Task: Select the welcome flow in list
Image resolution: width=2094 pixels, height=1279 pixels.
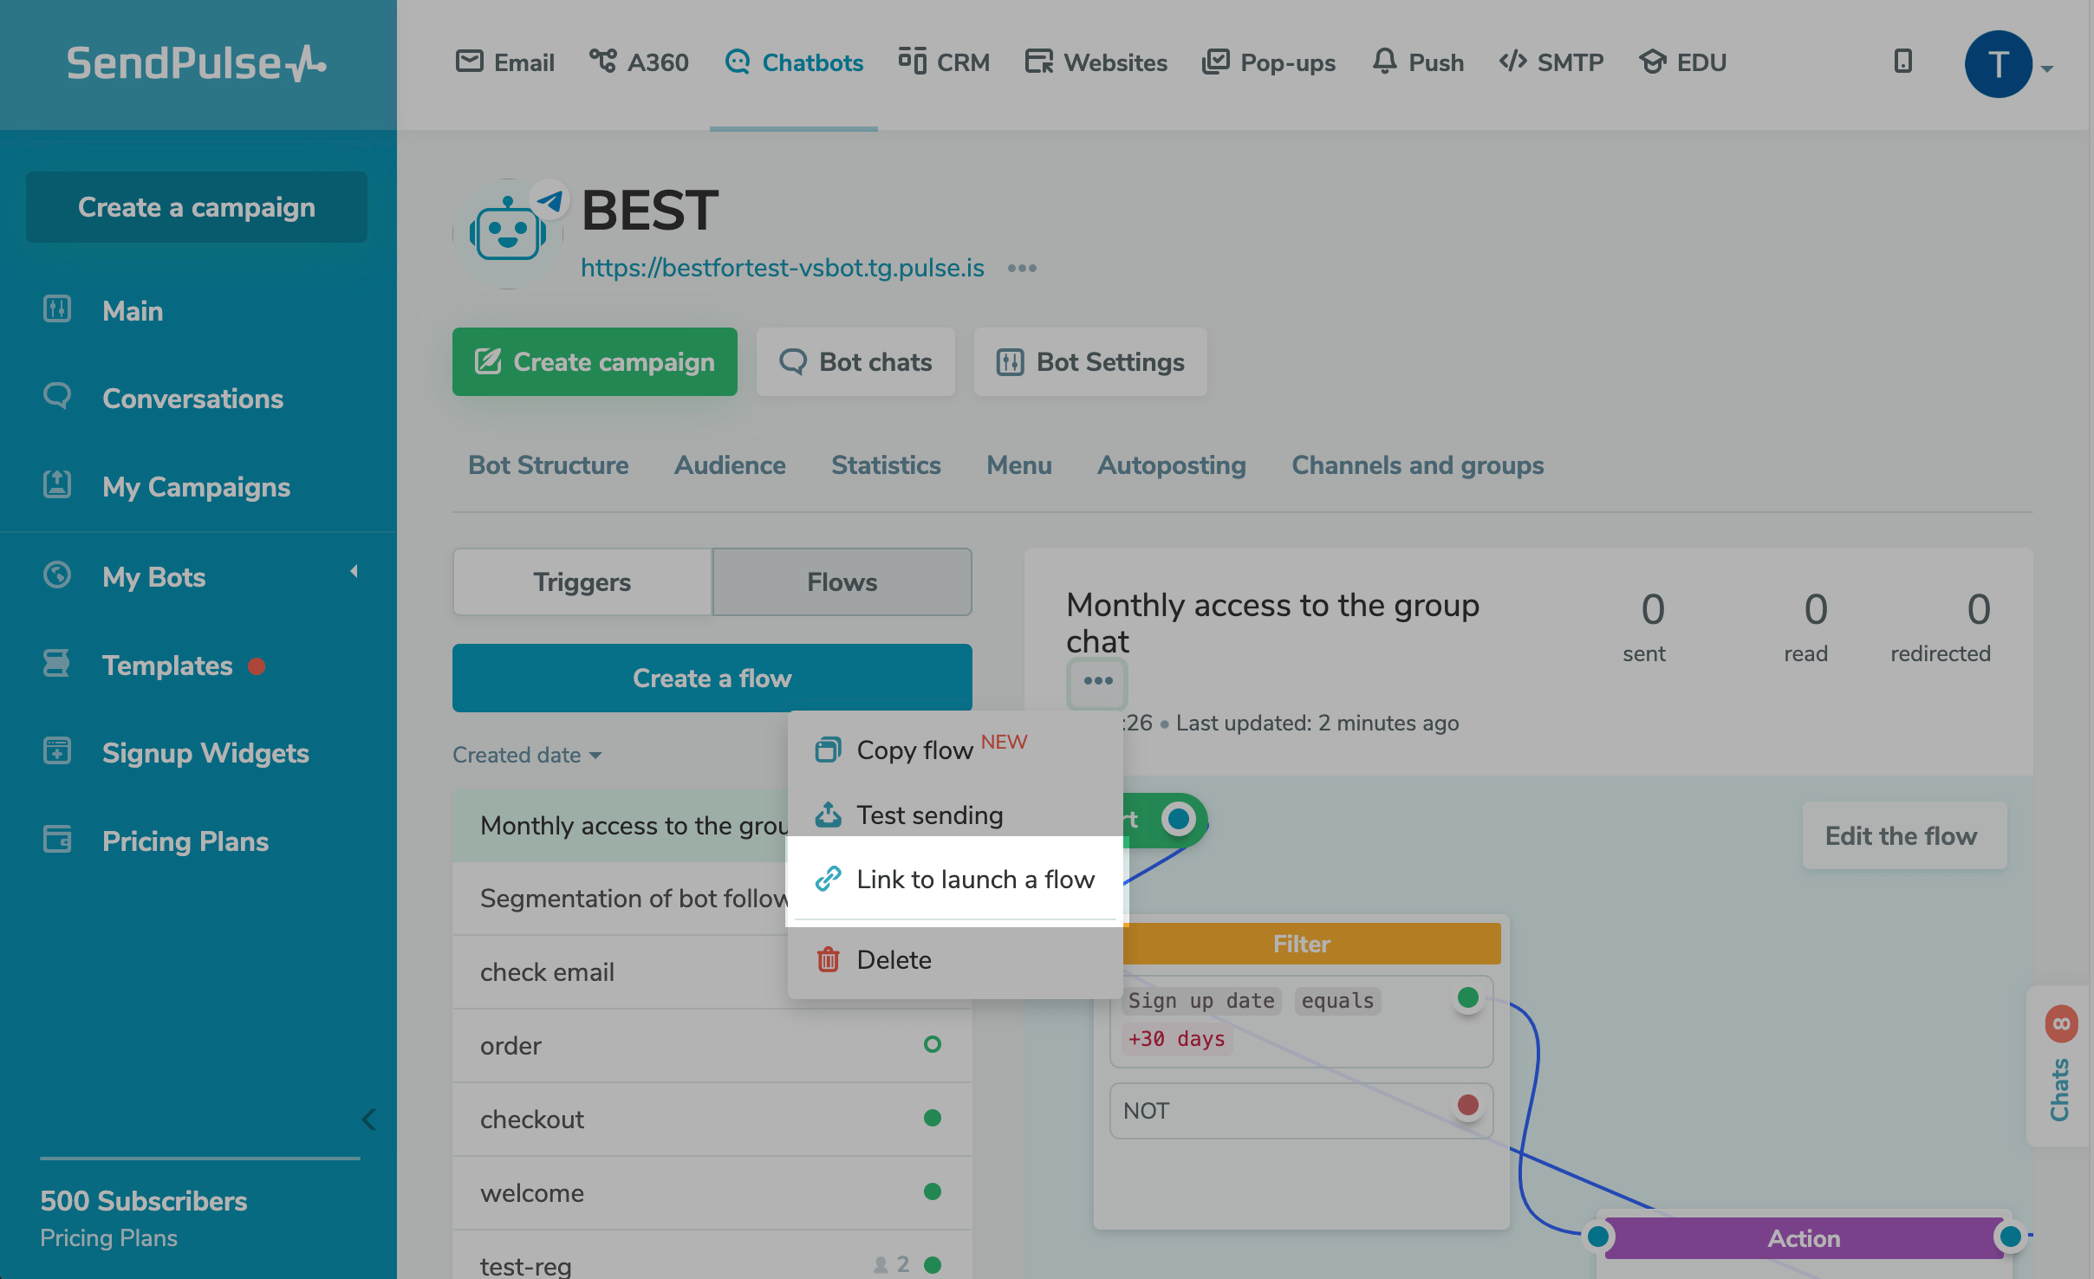Action: 532,1193
